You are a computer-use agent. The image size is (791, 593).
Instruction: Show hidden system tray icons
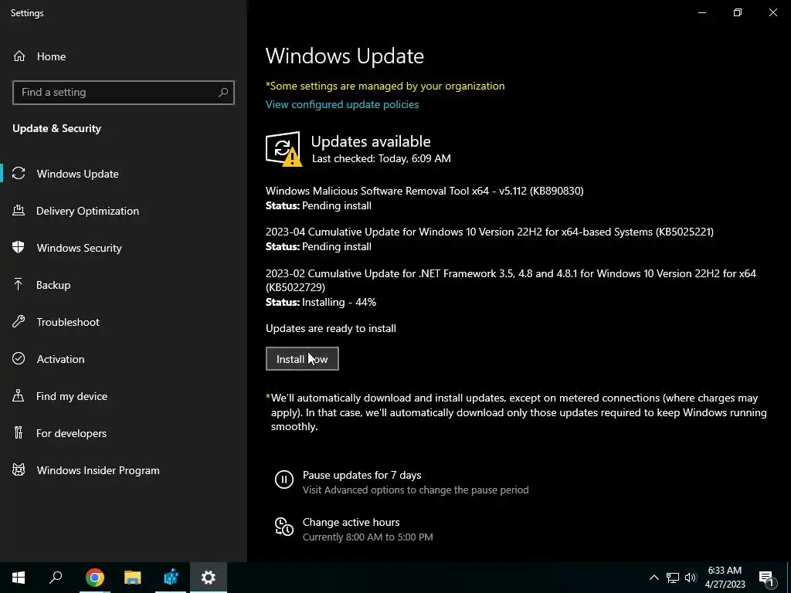(x=654, y=578)
